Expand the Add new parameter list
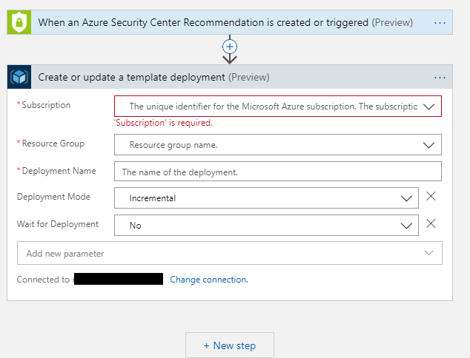This screenshot has height=358, width=470. pyautogui.click(x=230, y=253)
